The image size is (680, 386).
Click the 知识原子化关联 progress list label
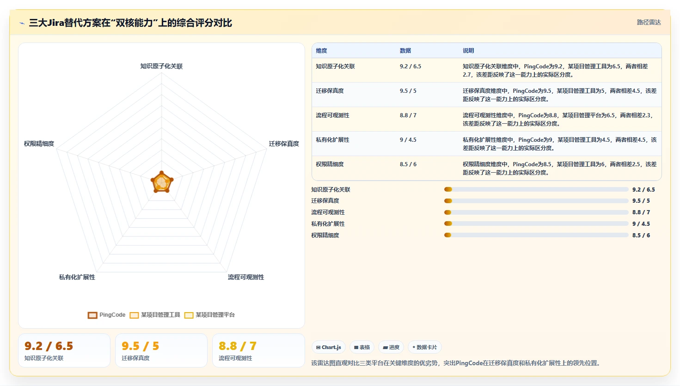pyautogui.click(x=331, y=190)
